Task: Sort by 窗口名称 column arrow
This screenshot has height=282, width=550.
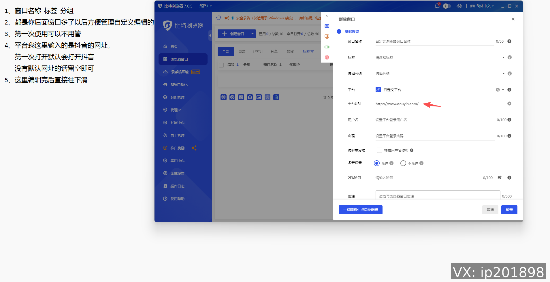Action: click(280, 65)
